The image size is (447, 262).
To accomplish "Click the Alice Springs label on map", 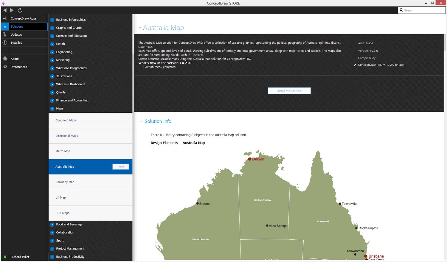I will [278, 226].
